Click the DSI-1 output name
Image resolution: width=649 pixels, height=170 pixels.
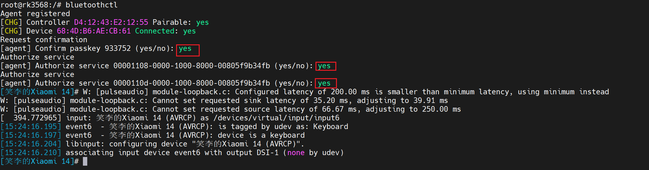(267, 153)
